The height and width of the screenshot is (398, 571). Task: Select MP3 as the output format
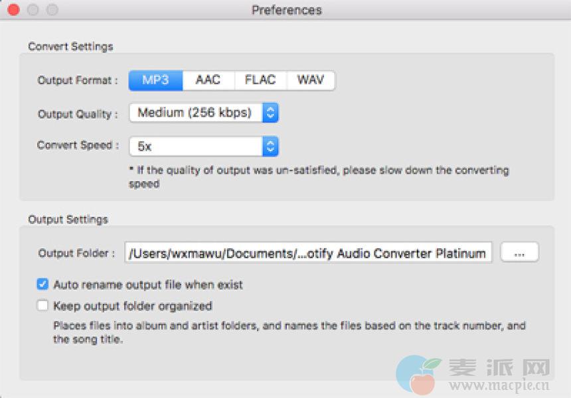(155, 80)
